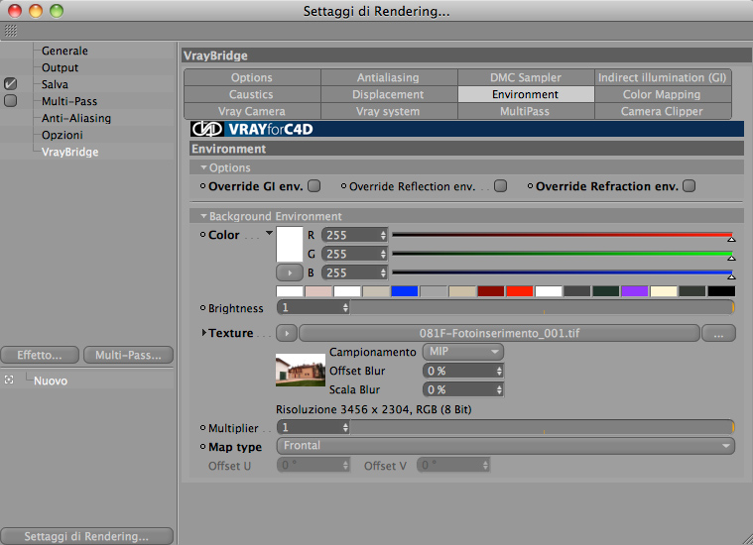753x545 pixels.
Task: Pick the blue color swatch in the palette row
Action: (x=405, y=291)
